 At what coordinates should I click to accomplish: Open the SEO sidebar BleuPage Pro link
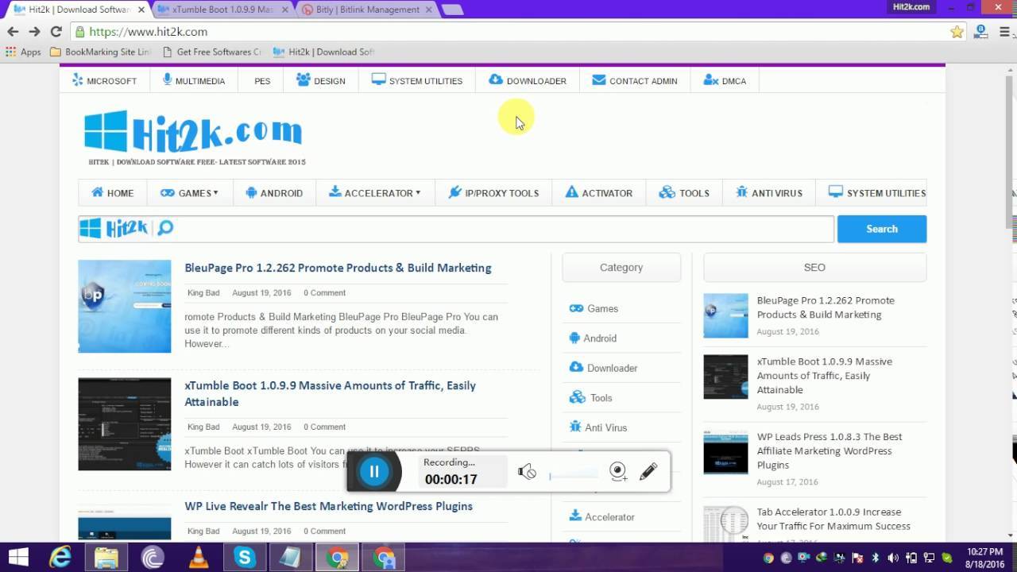coord(826,307)
